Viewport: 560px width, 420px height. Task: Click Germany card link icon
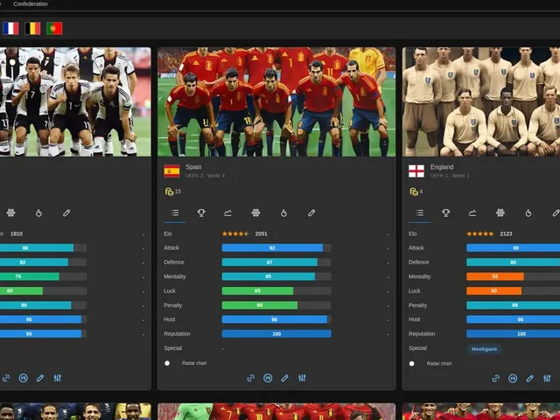click(6, 378)
